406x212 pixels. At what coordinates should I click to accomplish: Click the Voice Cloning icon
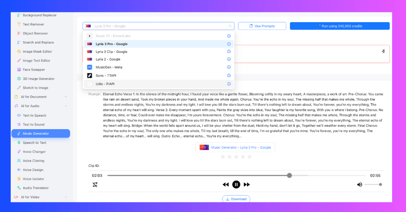coord(19,161)
